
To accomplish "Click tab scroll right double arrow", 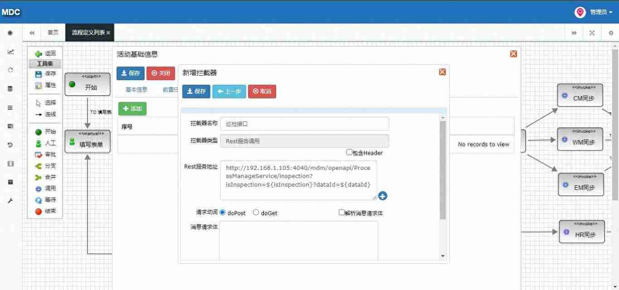I will pos(574,33).
